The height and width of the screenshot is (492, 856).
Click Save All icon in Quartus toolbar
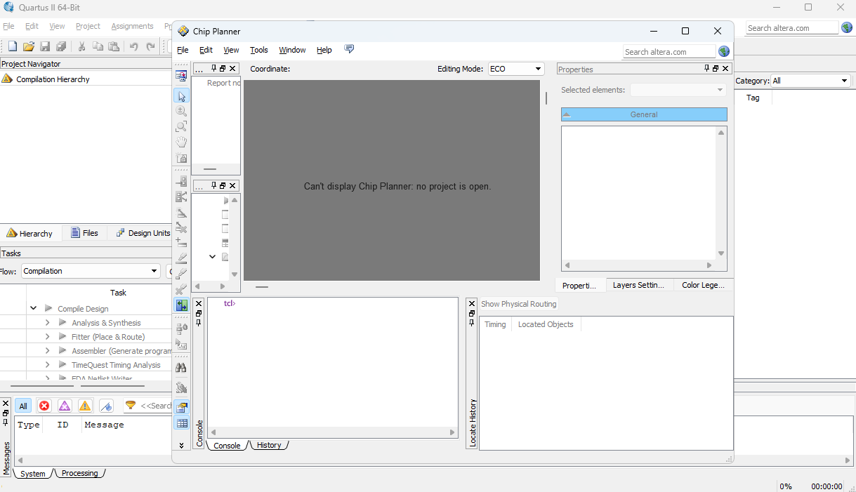coord(61,46)
